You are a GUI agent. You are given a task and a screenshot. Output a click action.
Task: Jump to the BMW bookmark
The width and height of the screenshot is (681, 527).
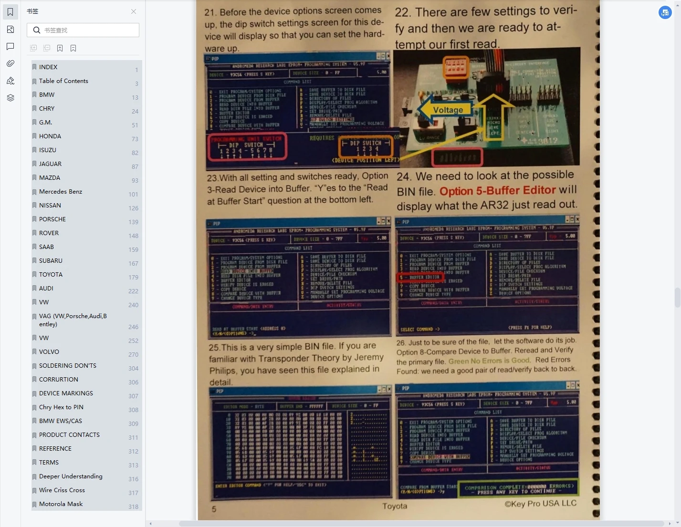pos(87,95)
